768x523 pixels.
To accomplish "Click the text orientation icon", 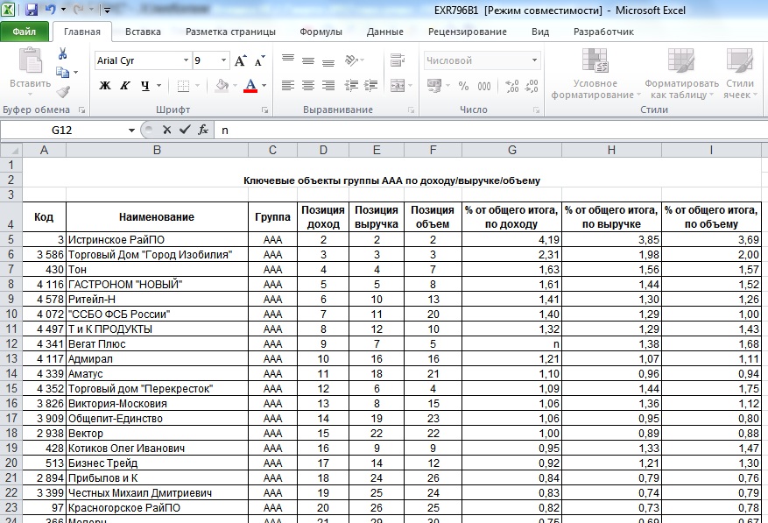I will pos(352,60).
